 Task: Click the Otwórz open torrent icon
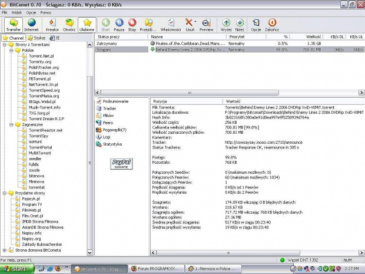pos(69,25)
